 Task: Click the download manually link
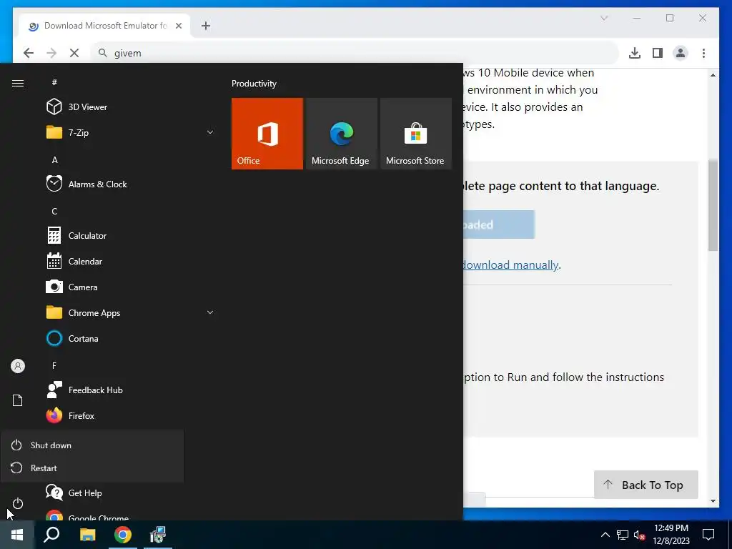point(510,265)
